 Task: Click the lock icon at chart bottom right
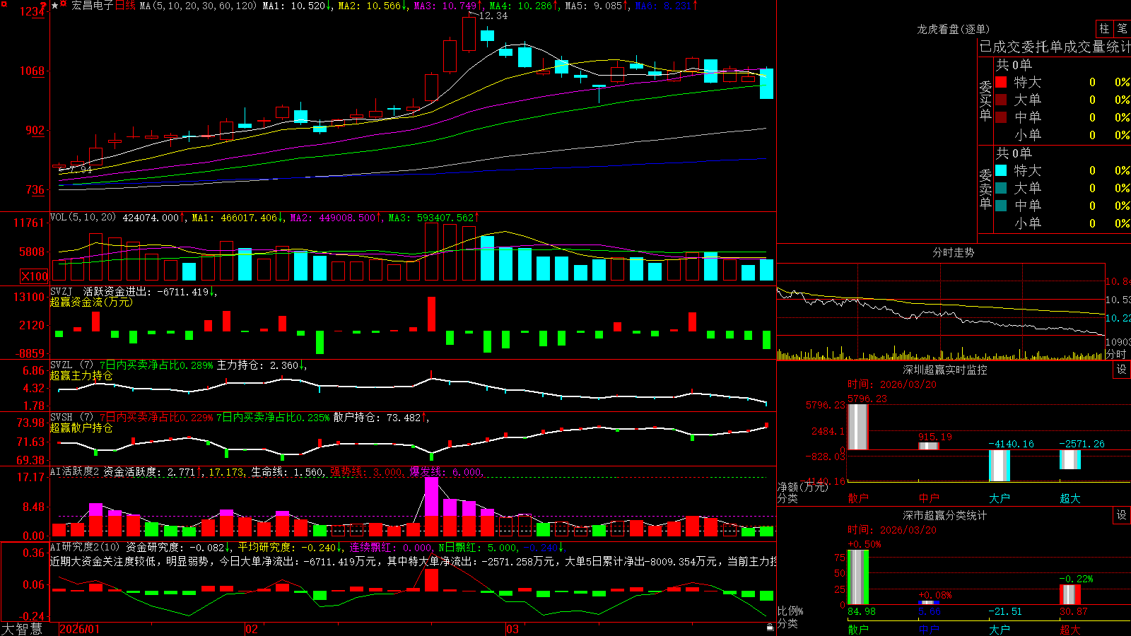tap(770, 627)
